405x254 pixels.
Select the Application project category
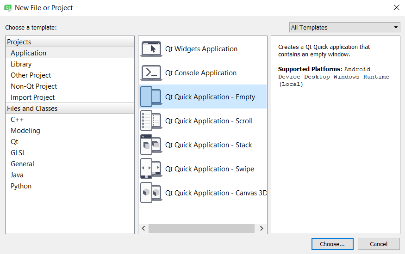pyautogui.click(x=70, y=53)
